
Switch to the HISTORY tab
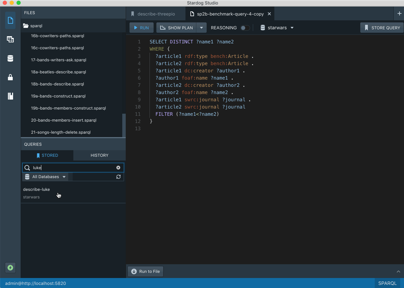[99, 155]
